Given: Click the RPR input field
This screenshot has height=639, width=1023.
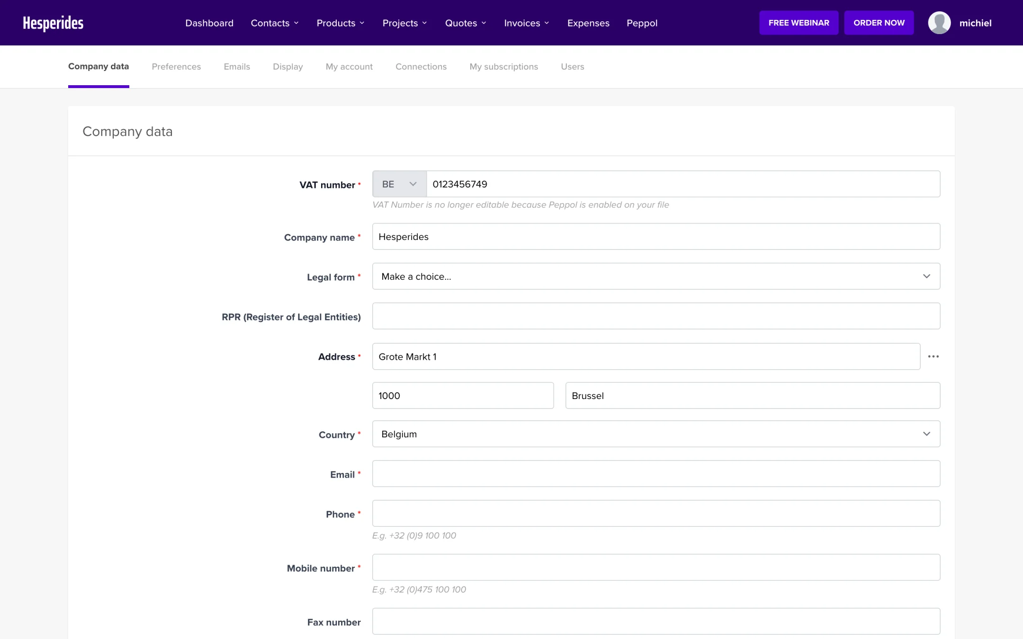Looking at the screenshot, I should tap(656, 316).
